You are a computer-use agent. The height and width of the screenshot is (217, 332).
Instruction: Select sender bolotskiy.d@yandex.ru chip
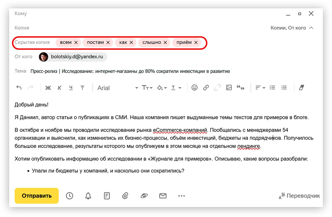[73, 57]
